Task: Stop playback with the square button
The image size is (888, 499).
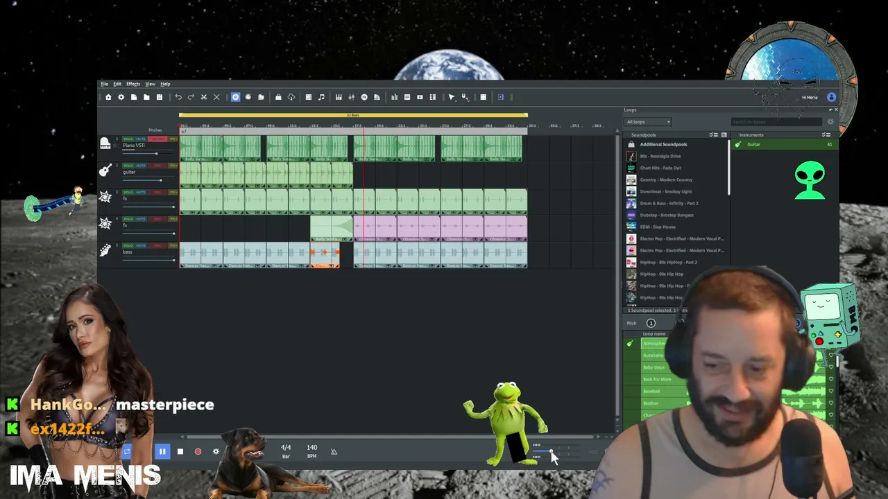Action: (x=180, y=452)
